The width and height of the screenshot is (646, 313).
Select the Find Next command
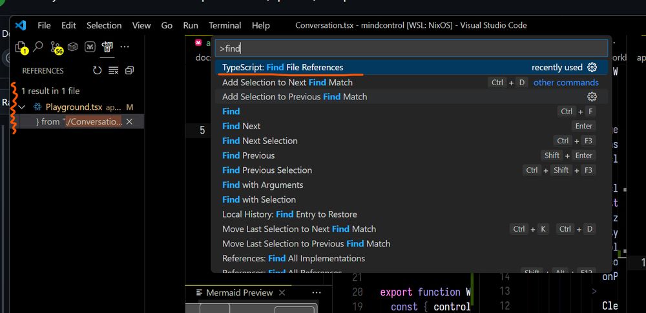coord(411,126)
